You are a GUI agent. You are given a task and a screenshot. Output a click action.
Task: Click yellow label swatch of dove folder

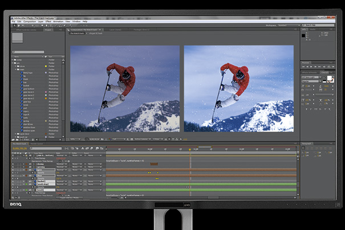click(x=46, y=66)
